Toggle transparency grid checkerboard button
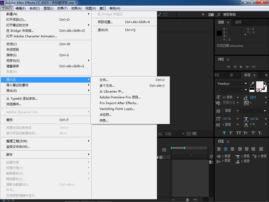The height and width of the screenshot is (202, 269). coord(194,134)
